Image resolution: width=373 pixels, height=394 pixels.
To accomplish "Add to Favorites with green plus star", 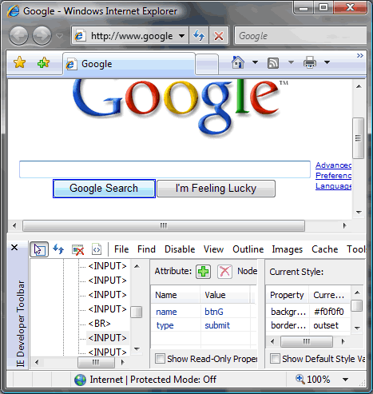I will (44, 63).
